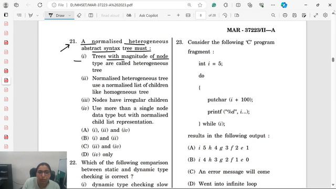Viewport: 336px width, 189px height.
Task: Open the third PDF tab in the vertical tab strip
Action: click(x=6, y=43)
